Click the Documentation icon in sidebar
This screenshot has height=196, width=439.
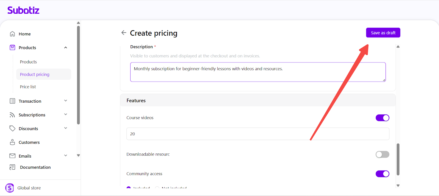tap(12, 167)
